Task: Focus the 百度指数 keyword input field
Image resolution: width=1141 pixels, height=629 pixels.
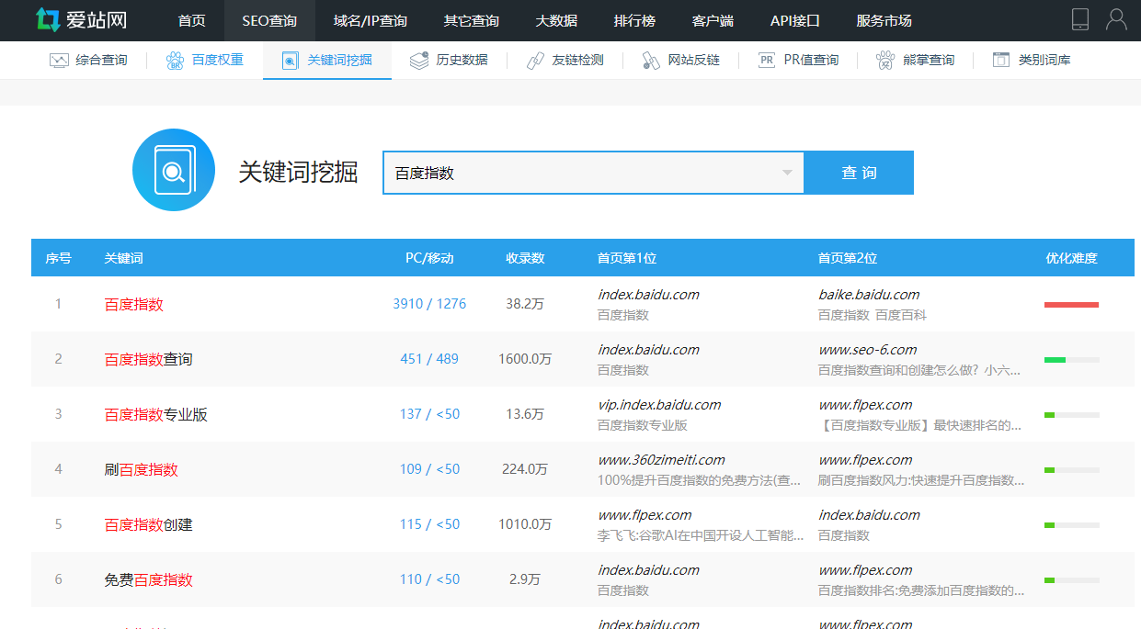Action: point(593,173)
